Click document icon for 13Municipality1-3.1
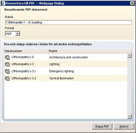This screenshot has height=133, width=136. point(7,71)
